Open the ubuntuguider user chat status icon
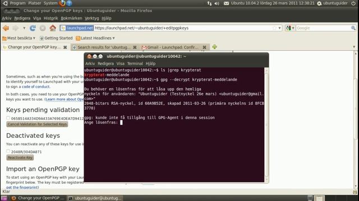The width and height of the screenshot is (359, 201). [x=319, y=3]
